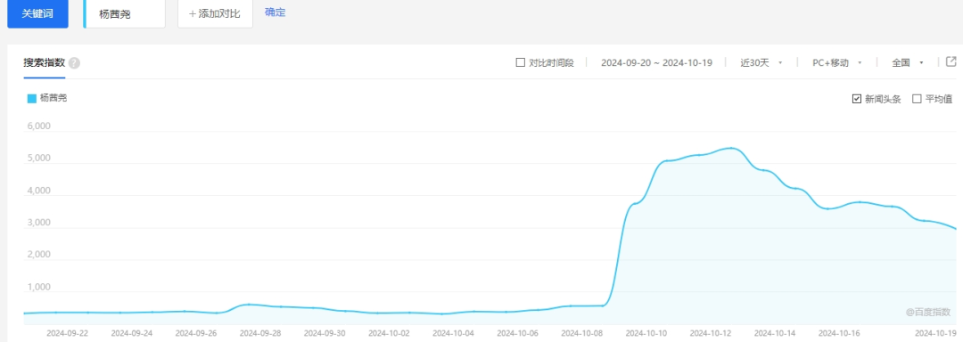Click the chart peak near 2024-10-12

click(731, 148)
